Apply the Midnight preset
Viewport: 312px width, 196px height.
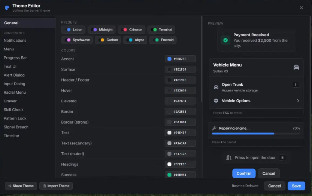[x=102, y=29]
